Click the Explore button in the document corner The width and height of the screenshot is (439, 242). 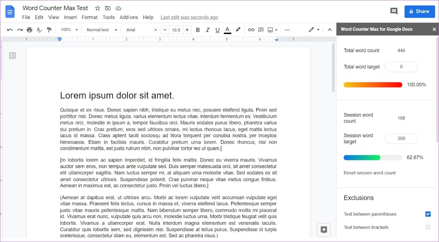(324, 230)
